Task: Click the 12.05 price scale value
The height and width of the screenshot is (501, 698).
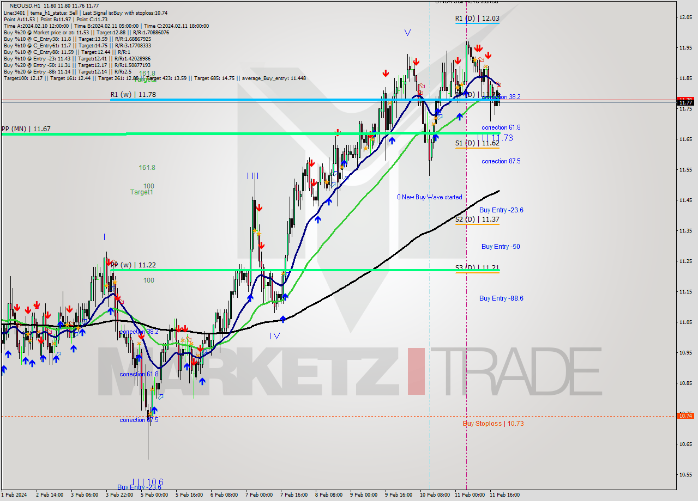Action: [x=686, y=17]
